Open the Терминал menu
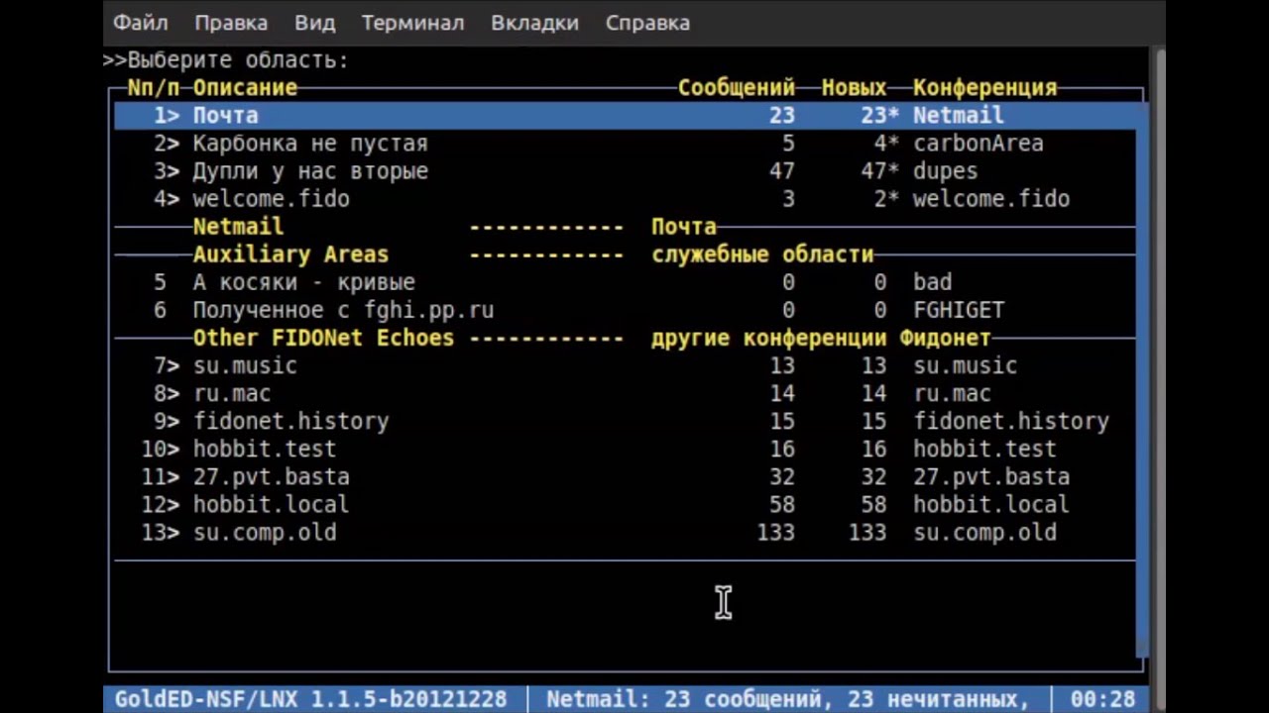Image resolution: width=1269 pixels, height=713 pixels. point(412,23)
